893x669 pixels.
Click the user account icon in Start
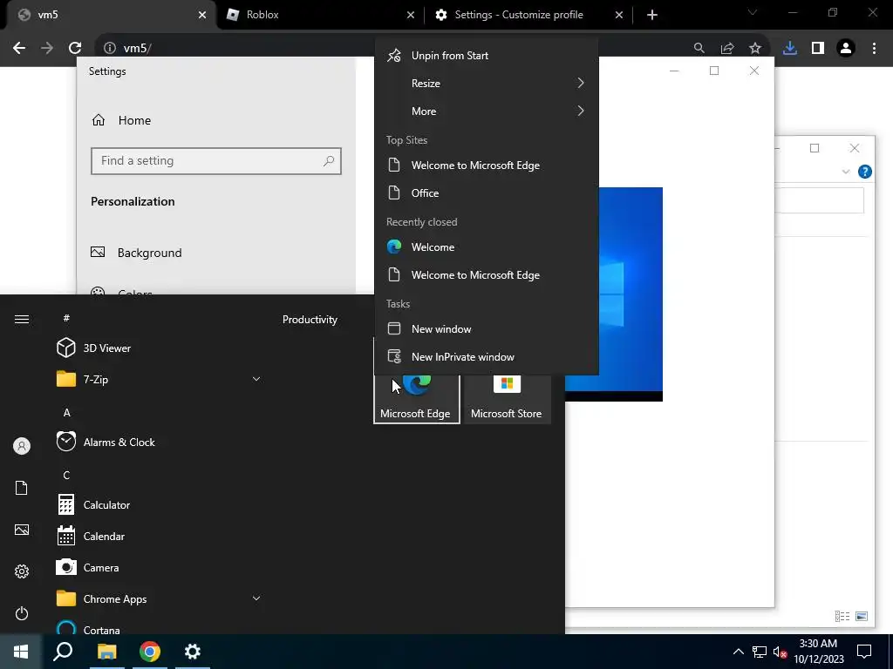click(x=22, y=446)
